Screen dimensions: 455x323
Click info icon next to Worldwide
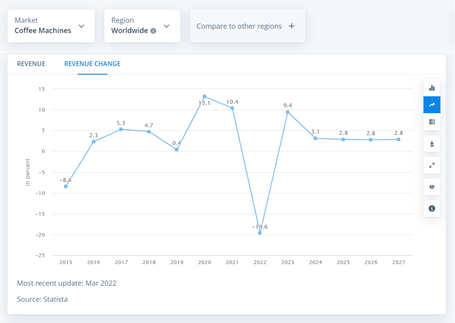coord(153,31)
